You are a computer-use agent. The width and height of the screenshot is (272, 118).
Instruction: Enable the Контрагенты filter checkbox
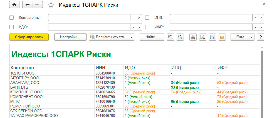[x=11, y=18]
